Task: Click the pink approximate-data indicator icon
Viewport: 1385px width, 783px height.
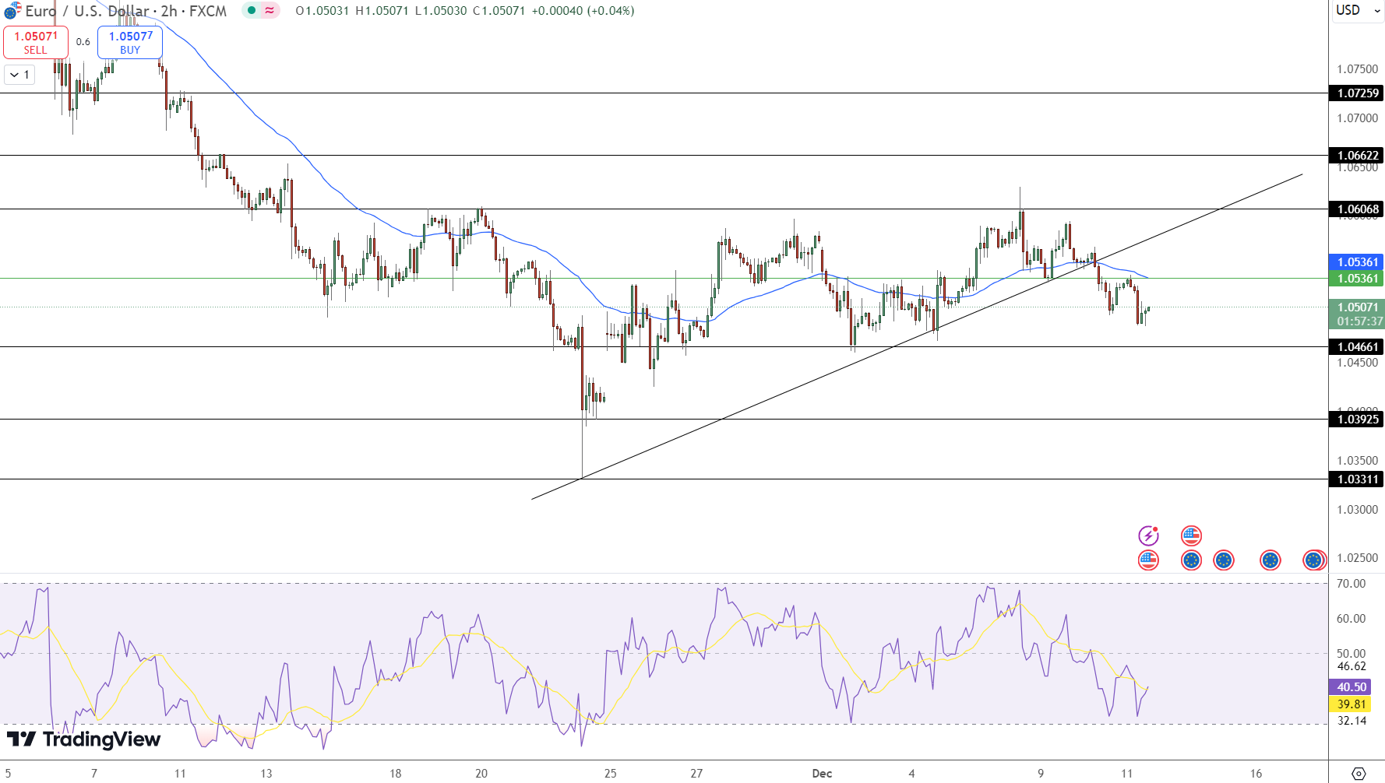Action: pos(270,11)
